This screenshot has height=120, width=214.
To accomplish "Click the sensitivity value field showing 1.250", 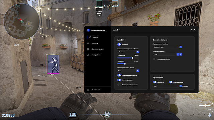I will [x=165, y=54].
